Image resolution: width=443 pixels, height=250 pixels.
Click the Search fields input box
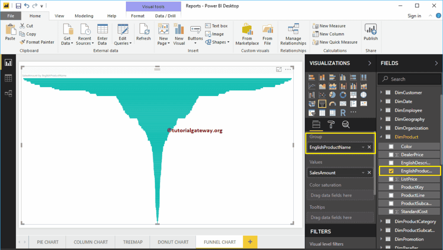click(409, 79)
